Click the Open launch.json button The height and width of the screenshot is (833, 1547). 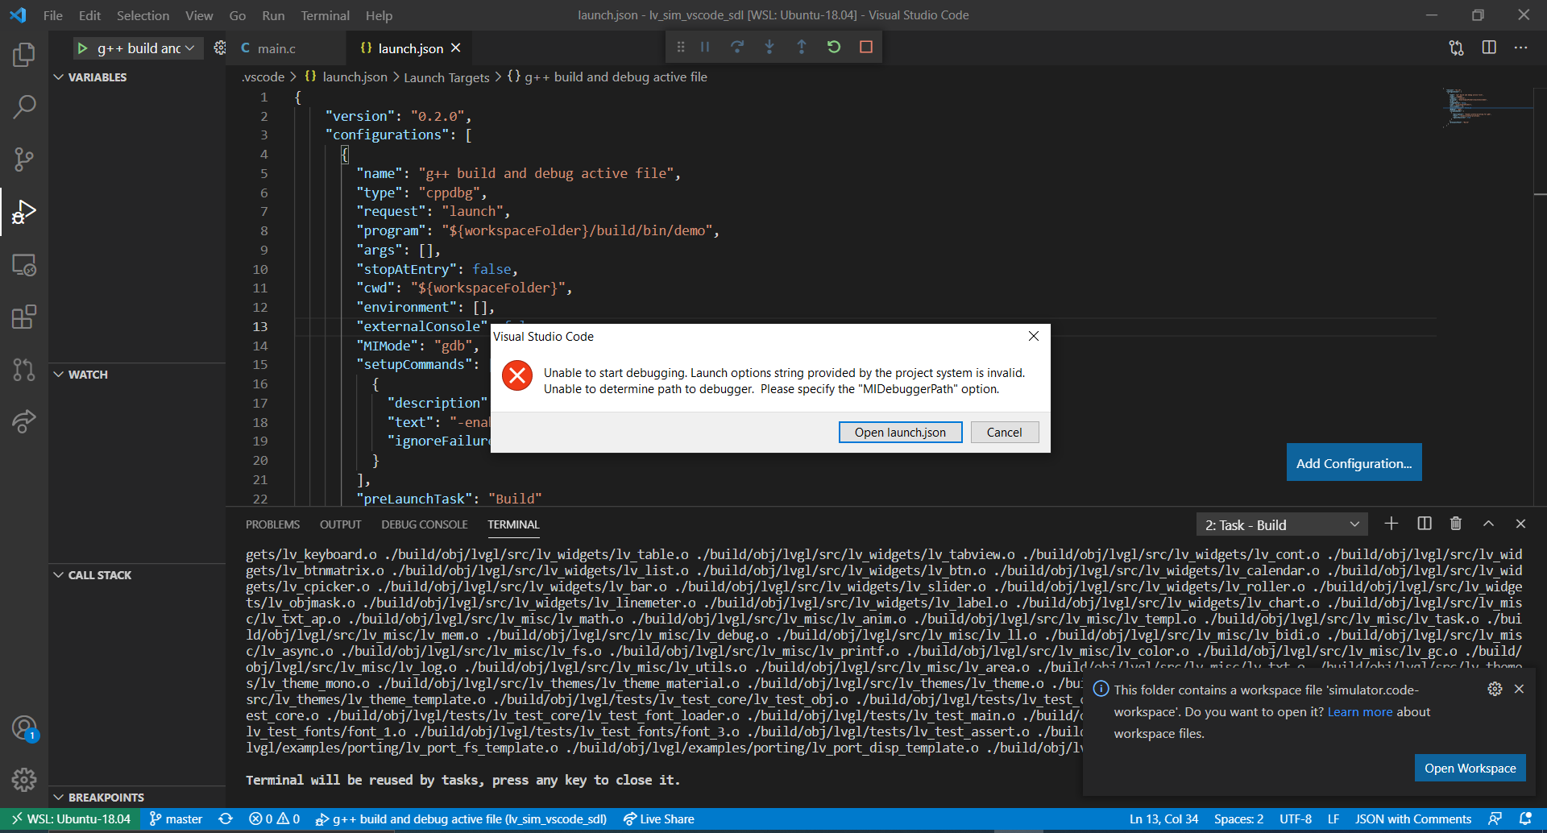pyautogui.click(x=900, y=433)
